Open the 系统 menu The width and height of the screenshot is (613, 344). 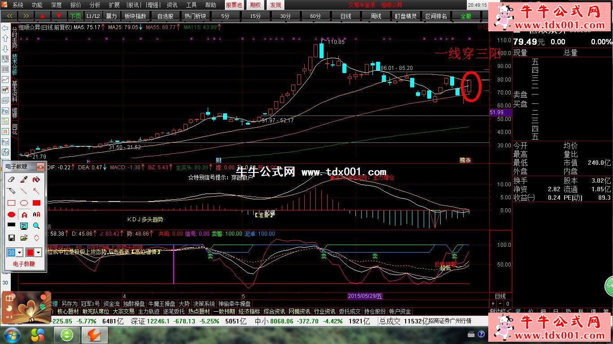pos(18,5)
